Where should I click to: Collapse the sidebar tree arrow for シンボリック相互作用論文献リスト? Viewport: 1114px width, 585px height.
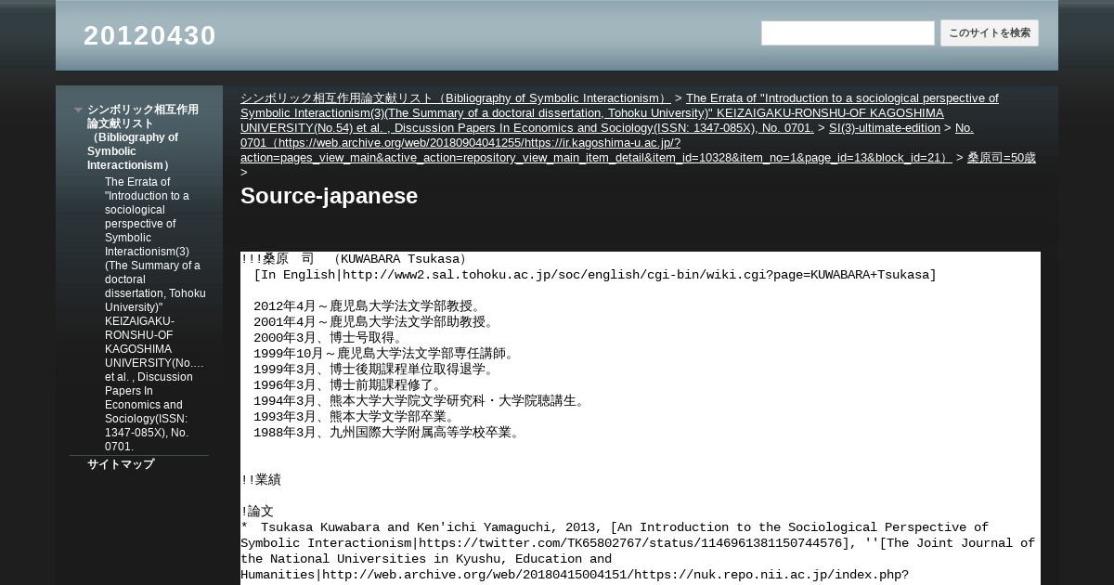click(79, 110)
